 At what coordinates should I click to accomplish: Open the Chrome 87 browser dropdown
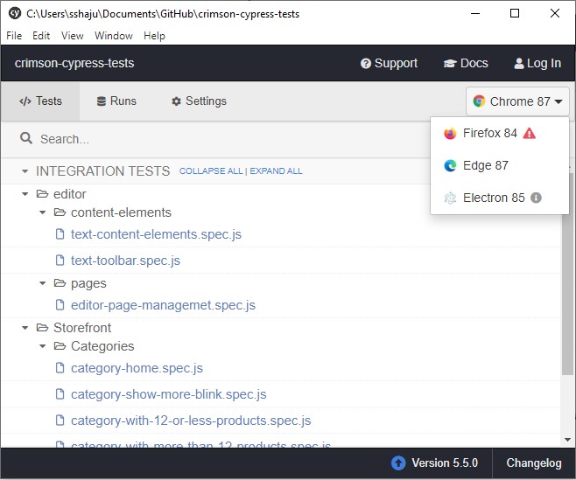(517, 101)
